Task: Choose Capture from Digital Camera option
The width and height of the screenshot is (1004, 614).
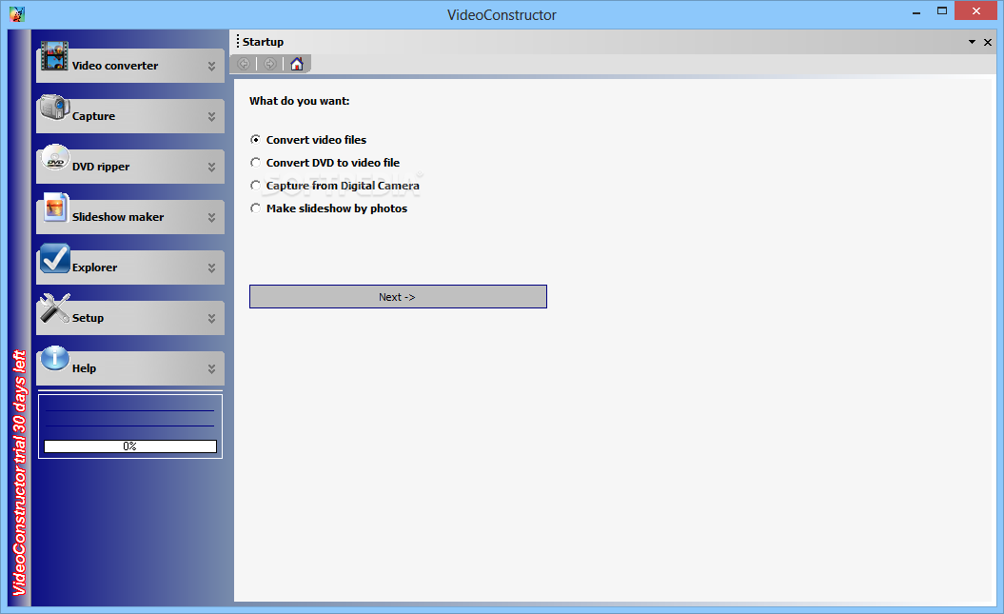Action: (x=335, y=186)
